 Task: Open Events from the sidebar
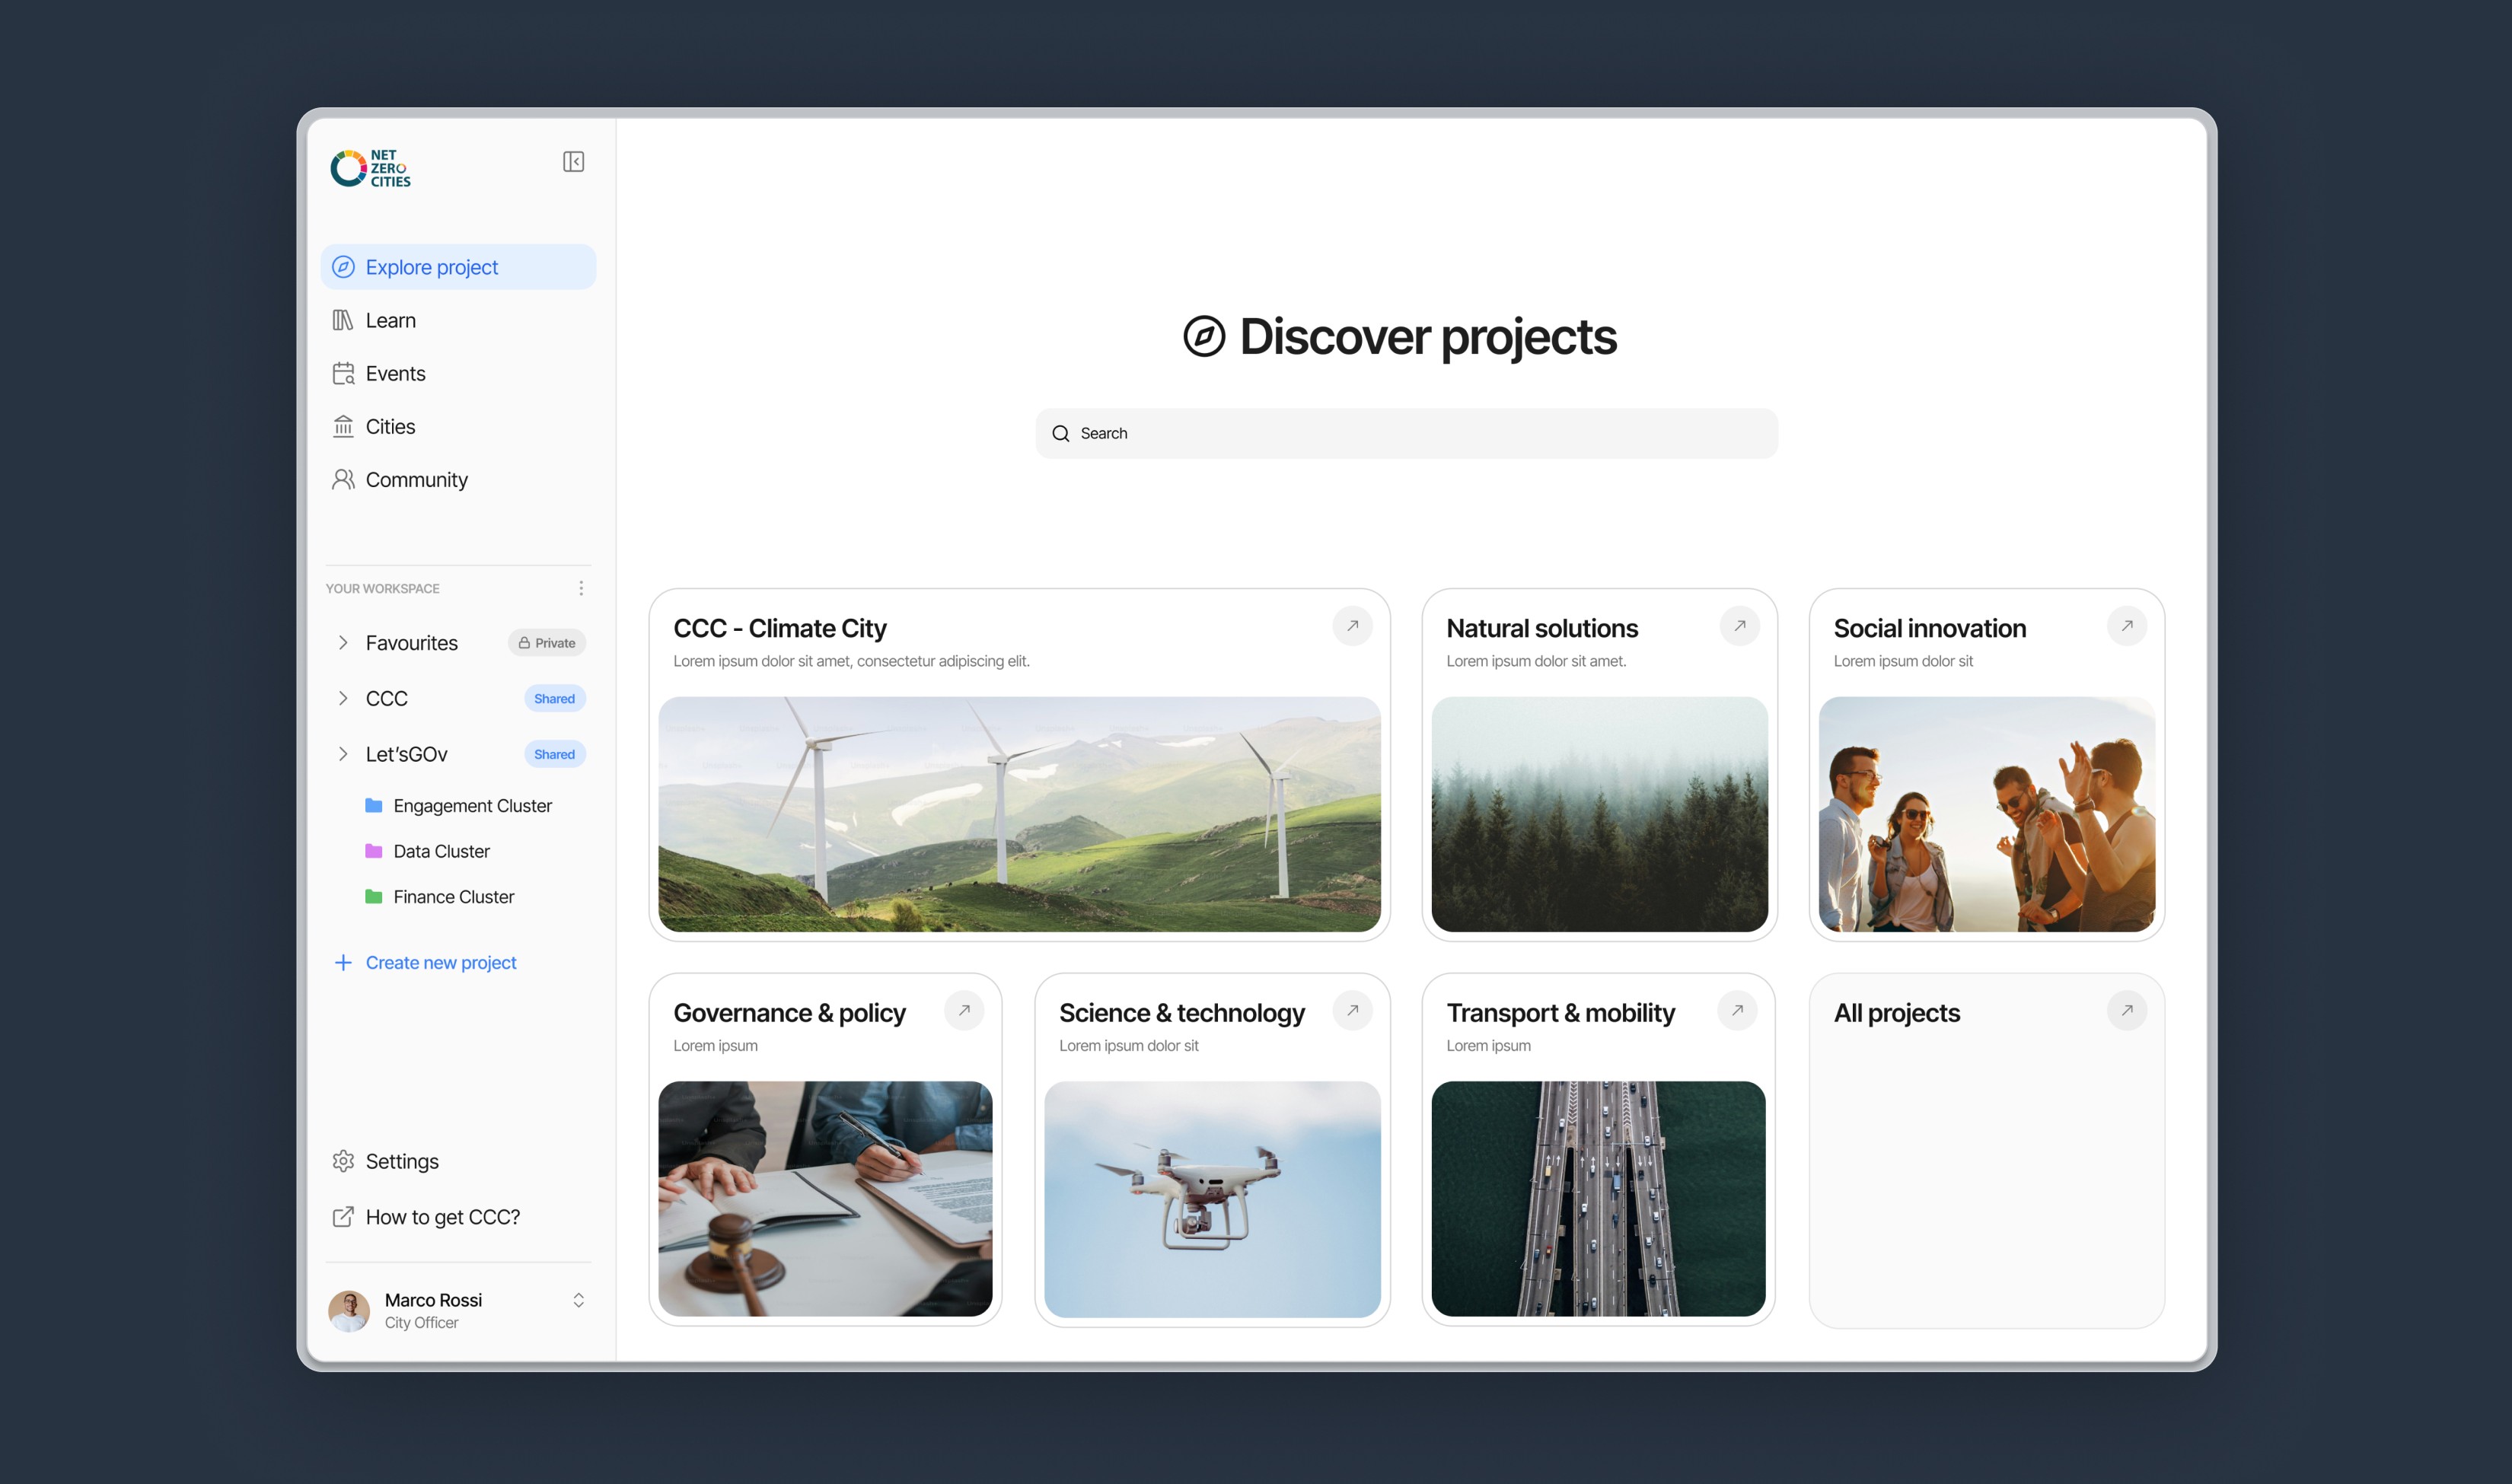tap(395, 373)
